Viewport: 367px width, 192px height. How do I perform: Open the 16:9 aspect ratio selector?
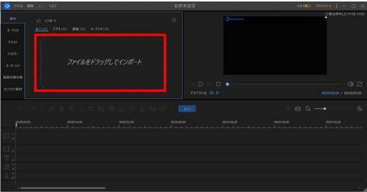214,93
